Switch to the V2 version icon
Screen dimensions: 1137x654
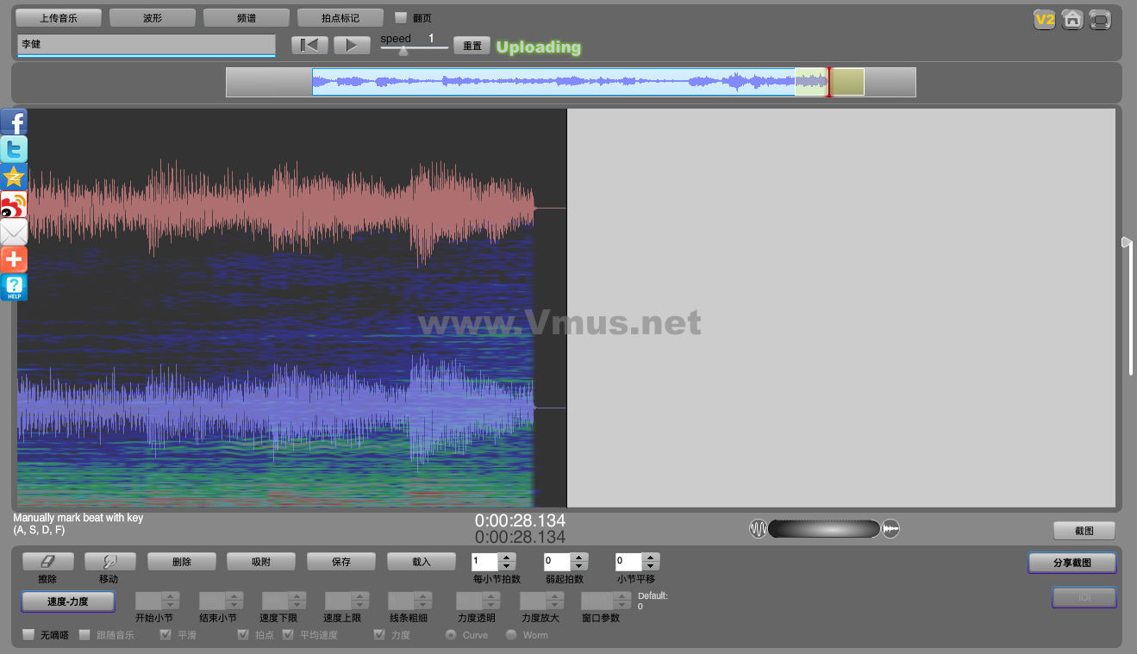(x=1045, y=19)
